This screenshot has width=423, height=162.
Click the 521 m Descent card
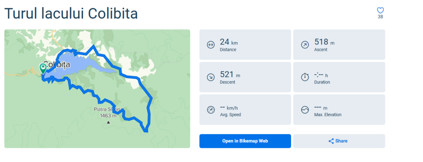click(x=245, y=77)
